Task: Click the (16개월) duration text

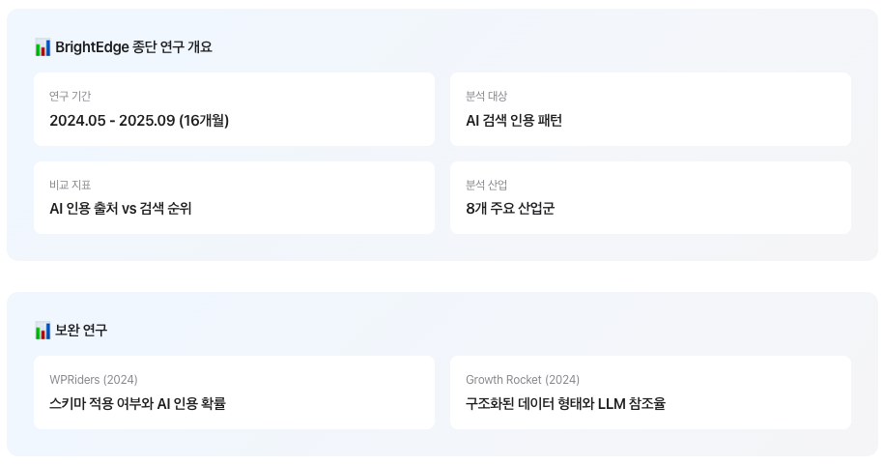Action: (204, 121)
